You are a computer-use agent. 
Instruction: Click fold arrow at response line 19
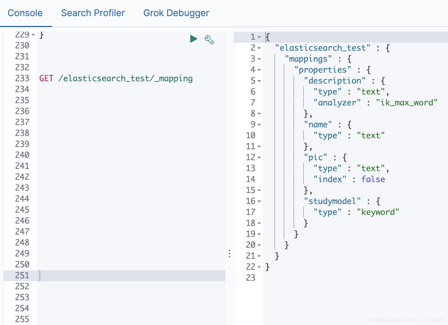tap(259, 234)
